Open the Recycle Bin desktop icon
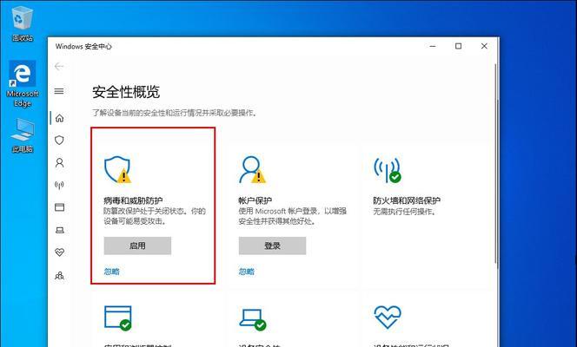 pyautogui.click(x=23, y=24)
